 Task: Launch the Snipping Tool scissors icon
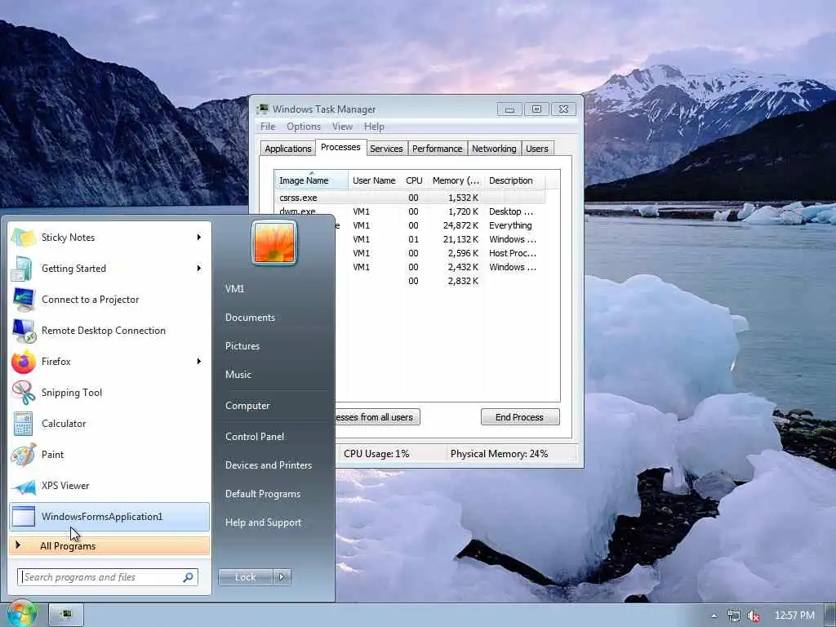(x=24, y=393)
